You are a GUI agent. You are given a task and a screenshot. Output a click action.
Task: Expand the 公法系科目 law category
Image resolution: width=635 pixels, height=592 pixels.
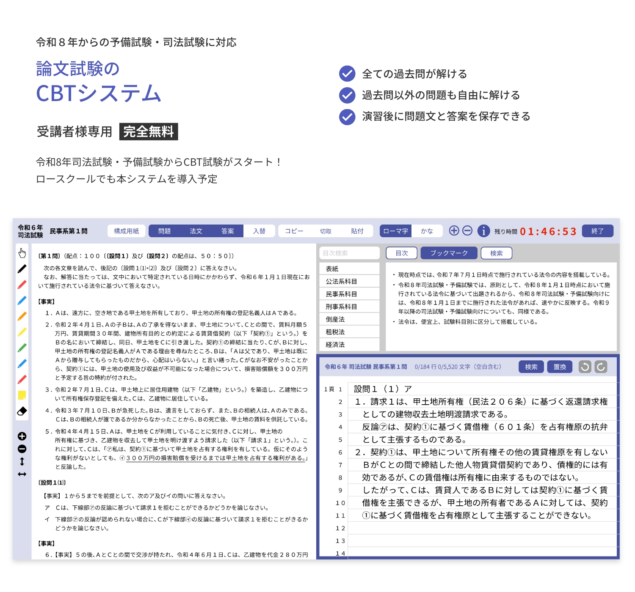click(341, 281)
